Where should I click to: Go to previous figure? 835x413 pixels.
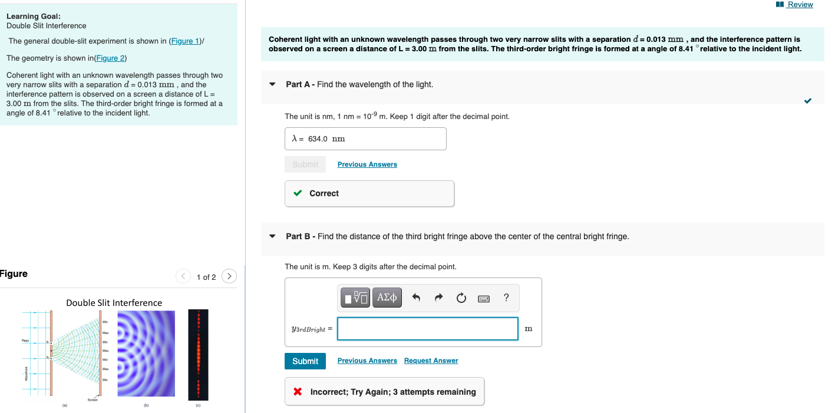(183, 276)
